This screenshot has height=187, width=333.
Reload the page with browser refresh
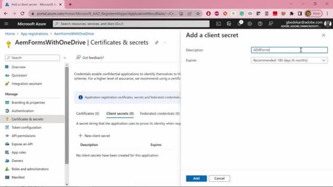22,14
